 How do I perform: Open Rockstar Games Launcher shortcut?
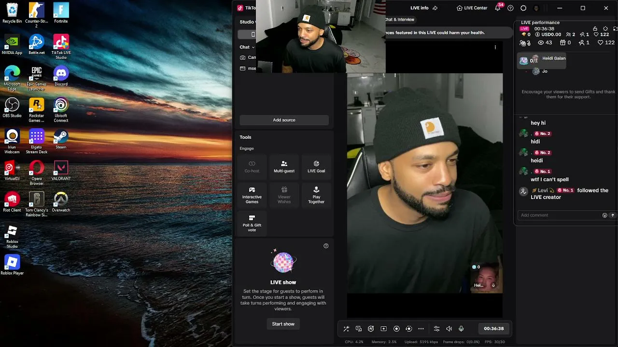click(37, 110)
